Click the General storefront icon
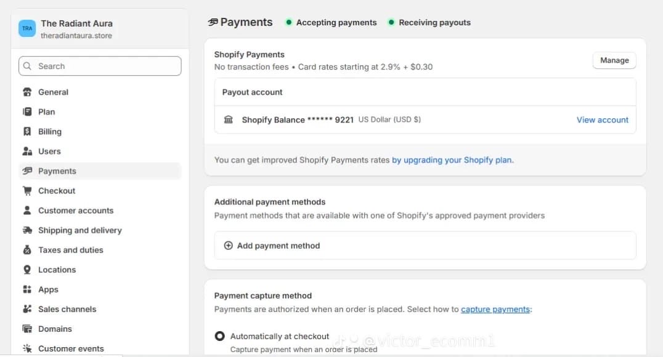The width and height of the screenshot is (663, 357). click(27, 92)
